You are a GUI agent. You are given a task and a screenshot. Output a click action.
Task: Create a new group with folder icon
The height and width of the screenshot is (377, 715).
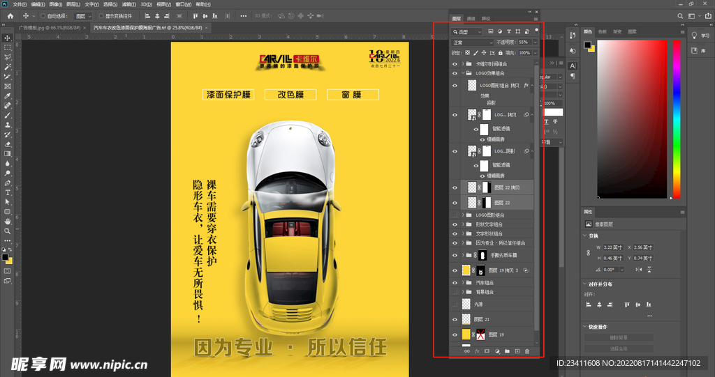(507, 351)
